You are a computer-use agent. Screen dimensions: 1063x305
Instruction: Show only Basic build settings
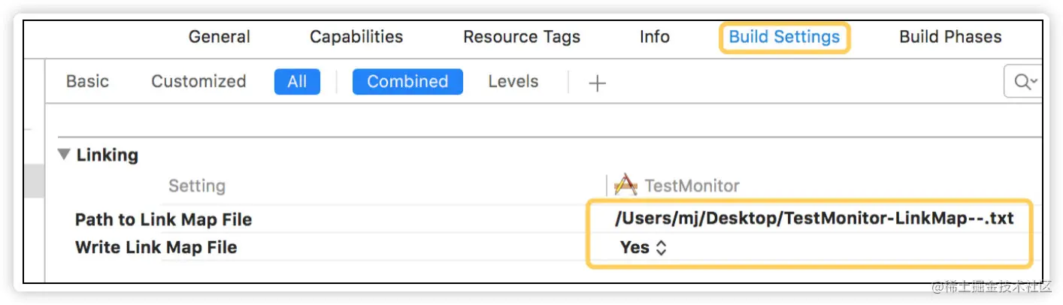pos(87,81)
